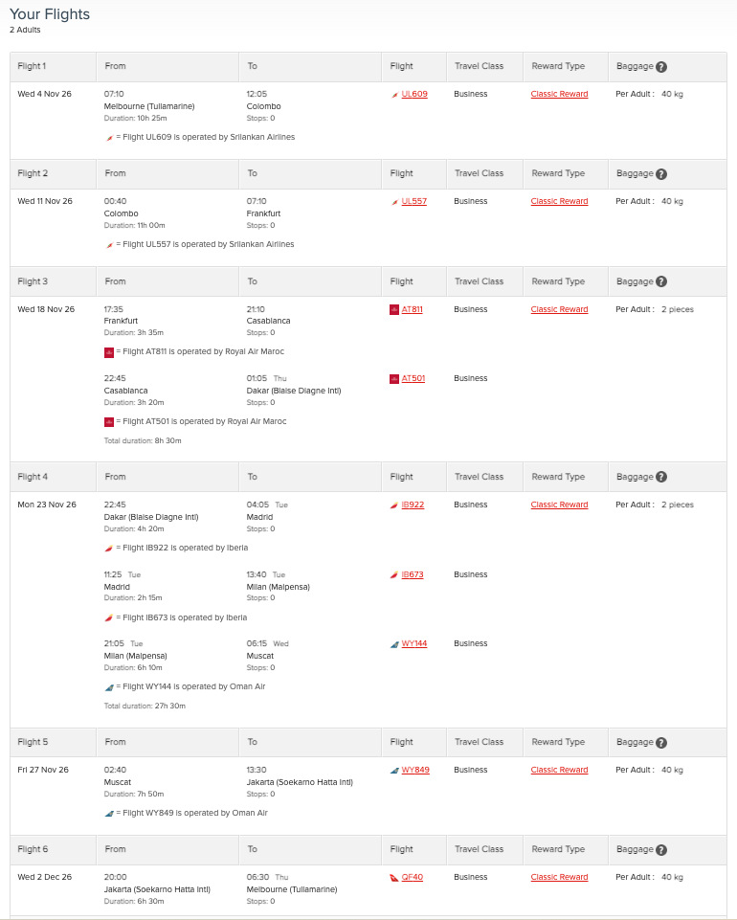Click the Royal Air Maroc logo next to AT811
This screenshot has height=920, width=737.
pyautogui.click(x=394, y=309)
